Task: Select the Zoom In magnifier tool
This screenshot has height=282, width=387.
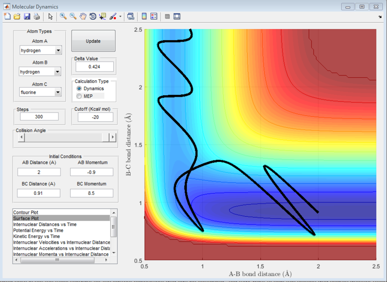Action: tap(63, 16)
